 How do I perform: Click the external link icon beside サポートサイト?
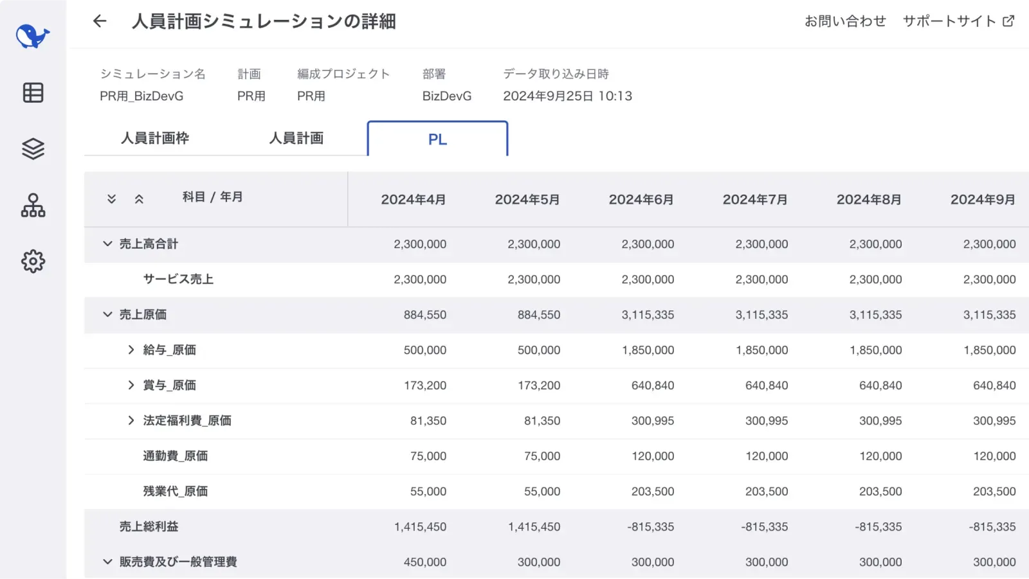click(1008, 21)
